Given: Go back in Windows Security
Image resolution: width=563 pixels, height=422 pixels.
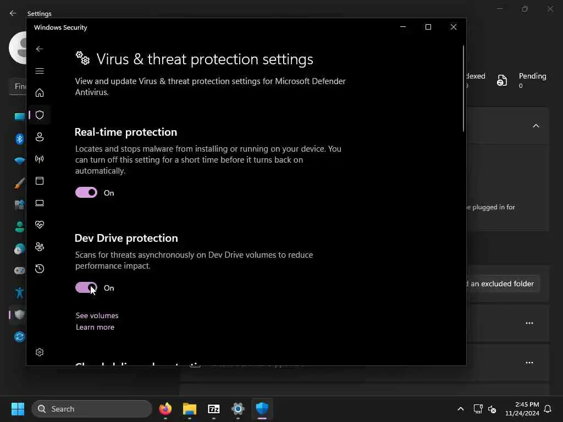Looking at the screenshot, I should pos(40,49).
